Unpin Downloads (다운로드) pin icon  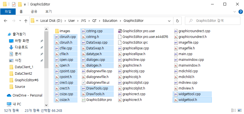click(x=41, y=47)
